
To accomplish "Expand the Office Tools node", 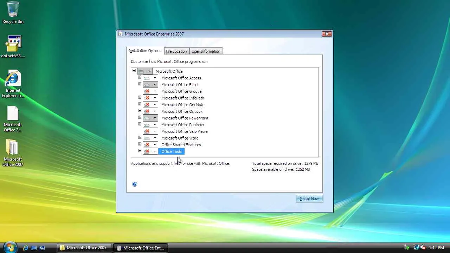I will pos(140,151).
